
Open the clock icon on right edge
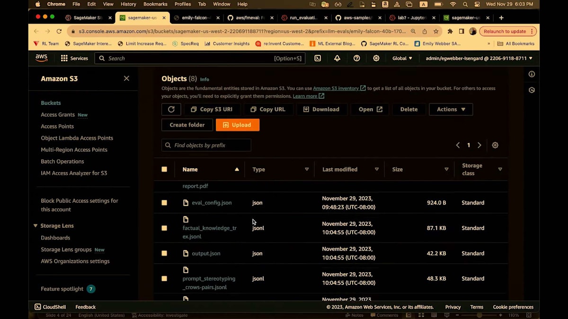click(x=532, y=90)
